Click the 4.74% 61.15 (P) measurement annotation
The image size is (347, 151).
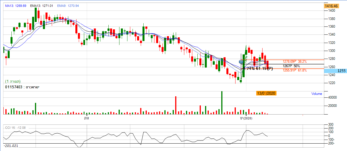[257, 68]
